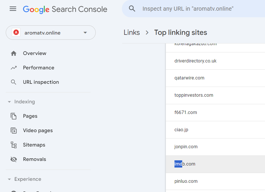Click the search magnifier icon in URL bar

132,9
